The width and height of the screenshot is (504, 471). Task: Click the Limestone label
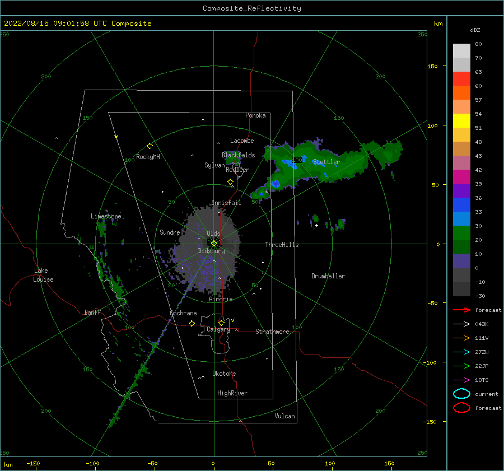pyautogui.click(x=106, y=216)
